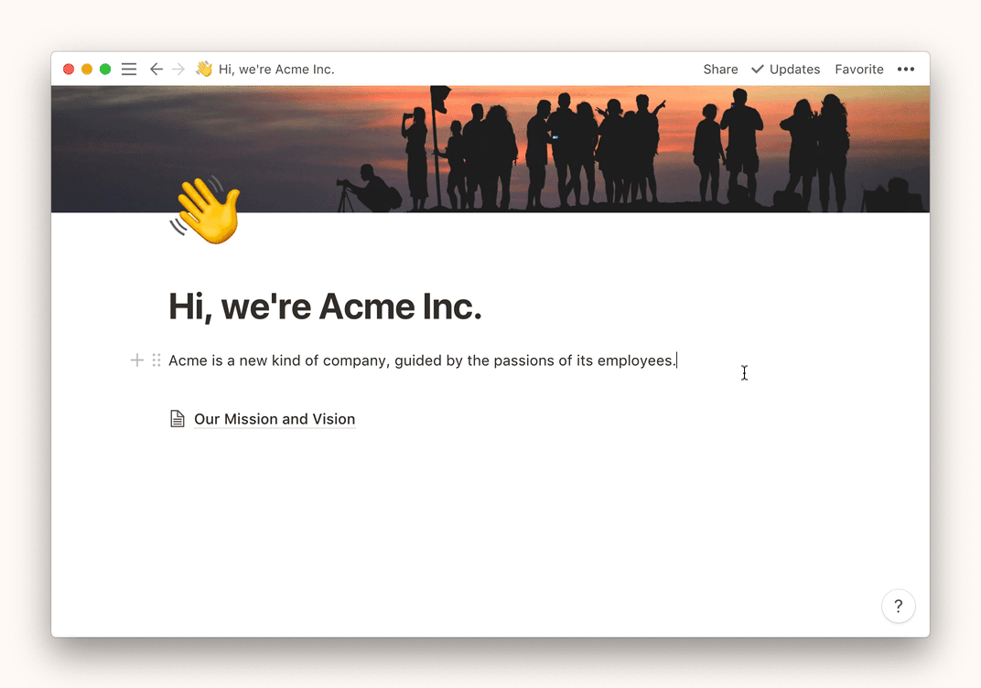The width and height of the screenshot is (981, 688).
Task: Open help via the question mark button
Action: pyautogui.click(x=898, y=606)
